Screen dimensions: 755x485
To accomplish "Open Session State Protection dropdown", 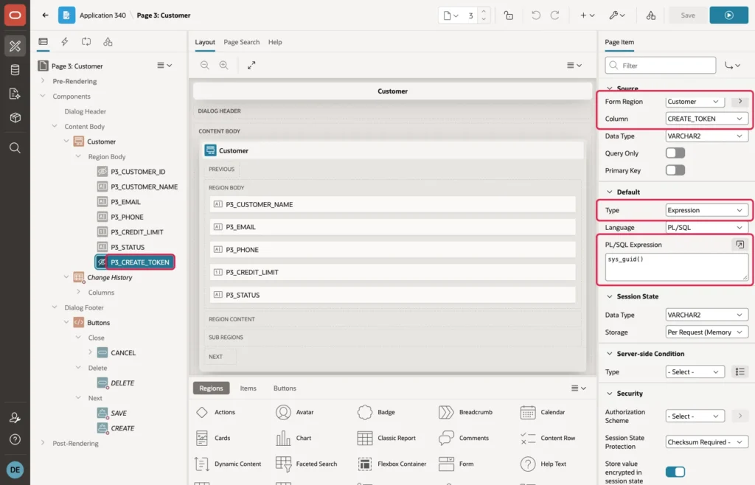I will point(707,442).
